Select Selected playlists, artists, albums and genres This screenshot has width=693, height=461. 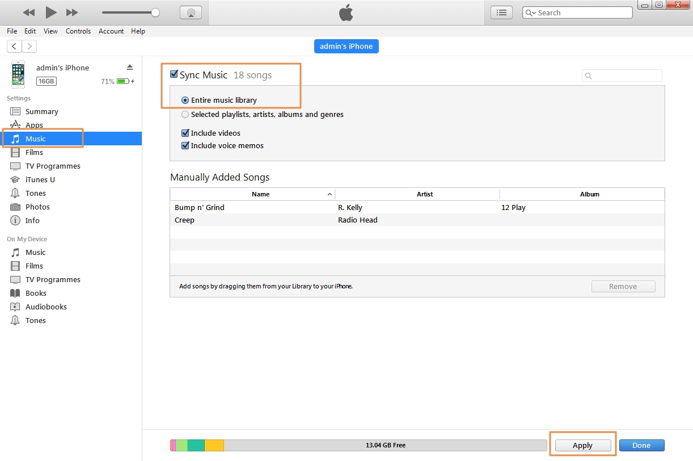coord(185,114)
